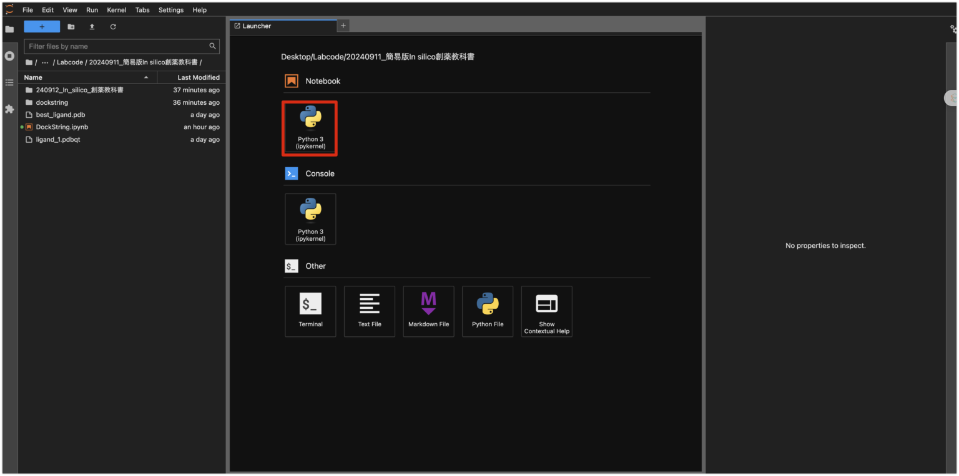The height and width of the screenshot is (476, 959).
Task: Open the file browser sidebar panel
Action: 9,27
